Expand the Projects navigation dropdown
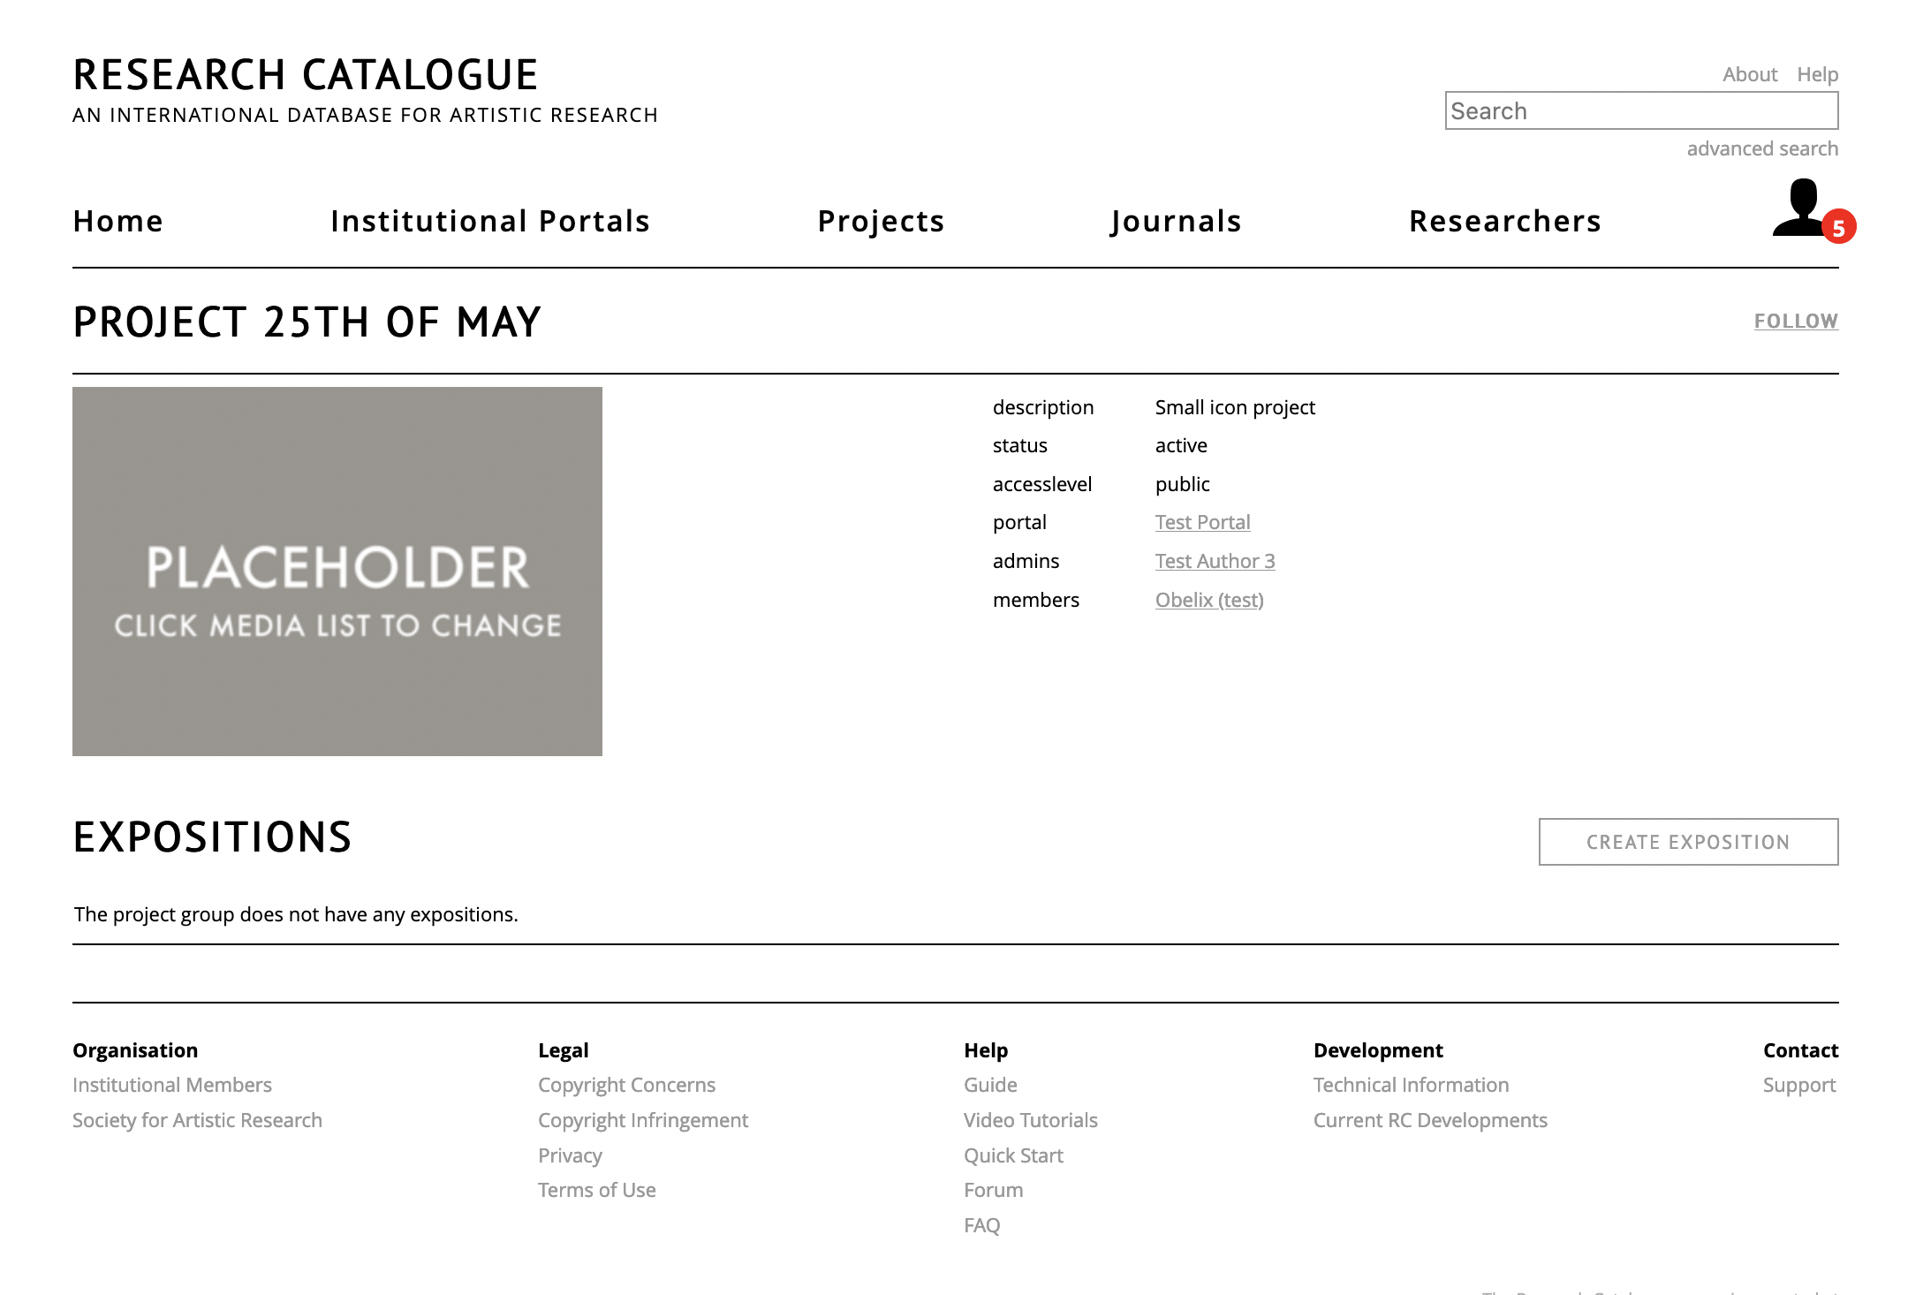This screenshot has height=1295, width=1908. [x=881, y=220]
